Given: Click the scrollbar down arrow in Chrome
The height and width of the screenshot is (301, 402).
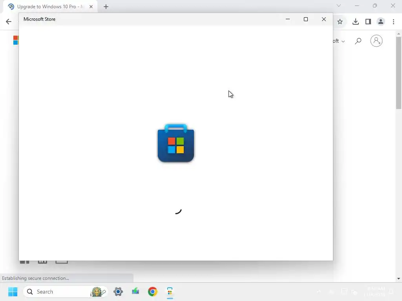Looking at the screenshot, I should point(398,279).
